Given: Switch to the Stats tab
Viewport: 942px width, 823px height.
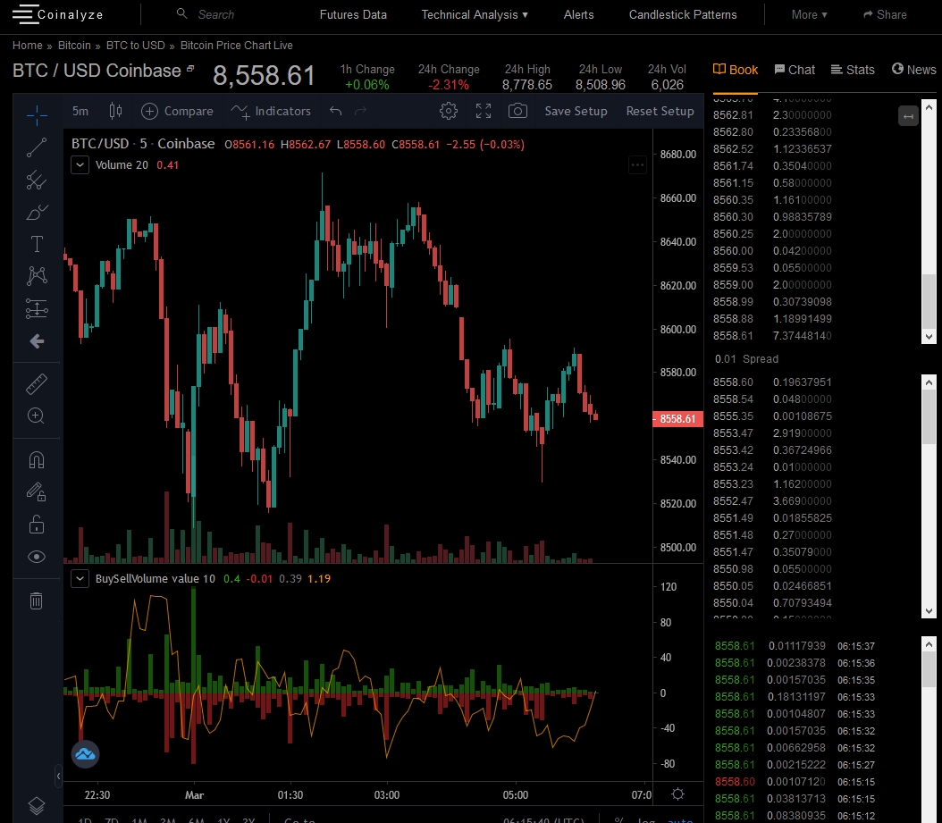Looking at the screenshot, I should [x=853, y=70].
